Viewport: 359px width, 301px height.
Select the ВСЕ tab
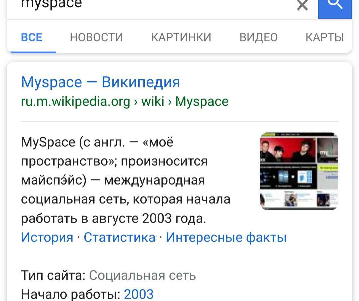pyautogui.click(x=32, y=37)
